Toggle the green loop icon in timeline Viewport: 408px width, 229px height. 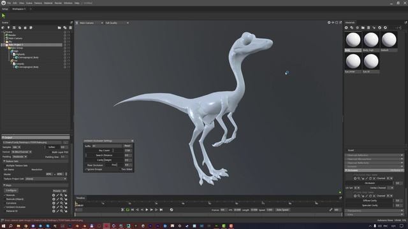(127, 210)
